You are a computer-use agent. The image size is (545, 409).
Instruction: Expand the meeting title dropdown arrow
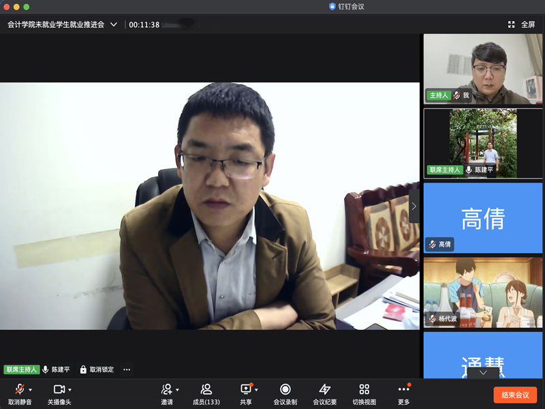114,25
